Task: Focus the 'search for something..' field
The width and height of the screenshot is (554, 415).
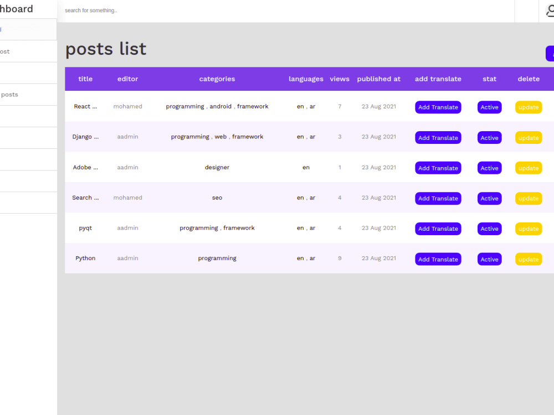Action: pos(285,11)
